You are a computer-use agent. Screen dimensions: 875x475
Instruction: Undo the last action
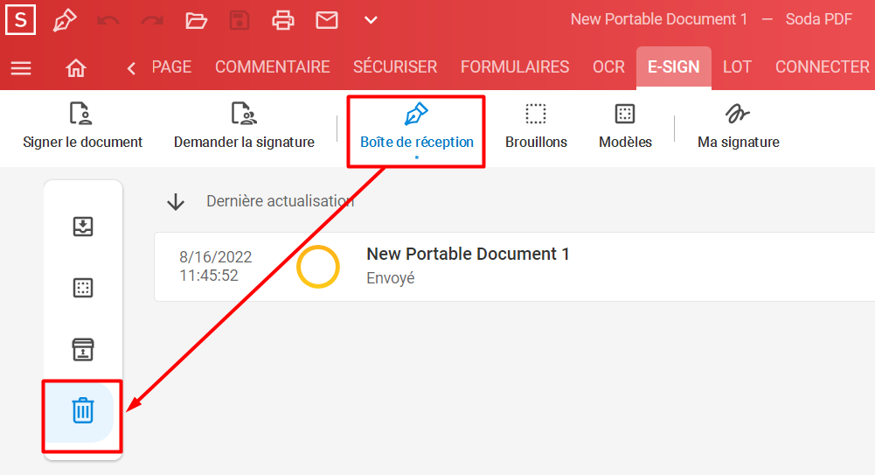(x=108, y=21)
